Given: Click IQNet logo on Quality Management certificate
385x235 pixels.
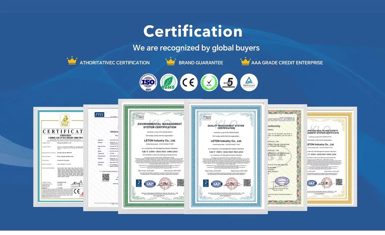Looking at the screenshot, I should coord(207,118).
